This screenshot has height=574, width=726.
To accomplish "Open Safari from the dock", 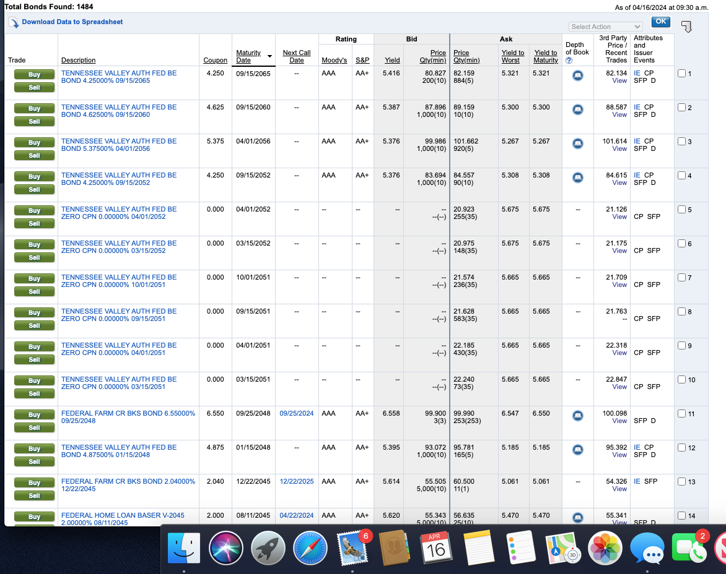I will (310, 549).
